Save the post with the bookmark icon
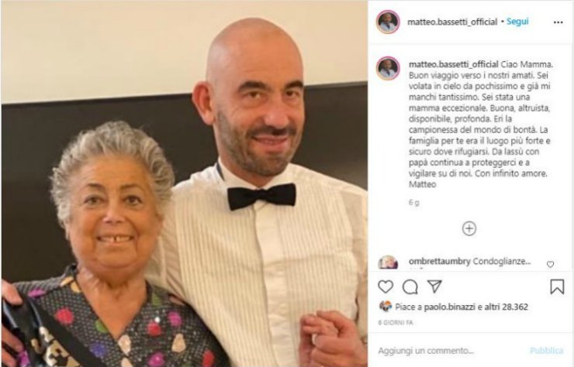574x367 pixels. [557, 287]
